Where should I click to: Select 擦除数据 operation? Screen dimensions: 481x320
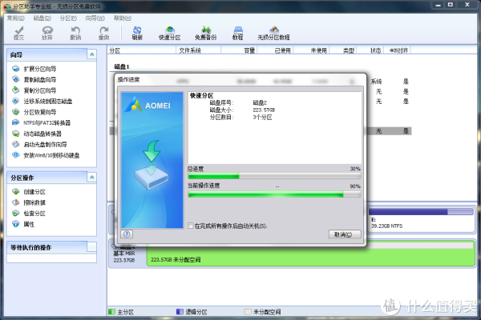click(29, 202)
